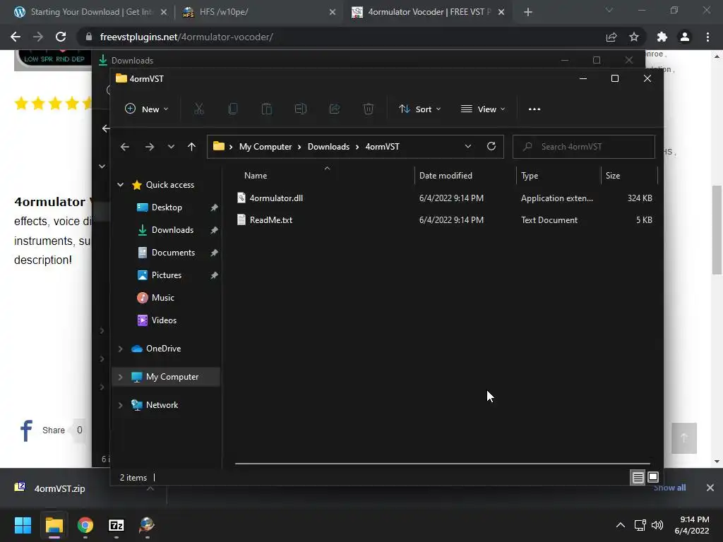
Task: Reload the Chrome page
Action: pyautogui.click(x=61, y=37)
